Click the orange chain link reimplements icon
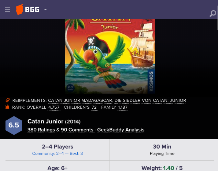This screenshot has height=171, width=218. click(x=8, y=100)
